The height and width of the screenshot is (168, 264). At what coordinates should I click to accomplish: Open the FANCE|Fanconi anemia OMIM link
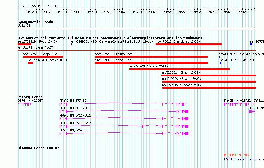click(x=244, y=159)
